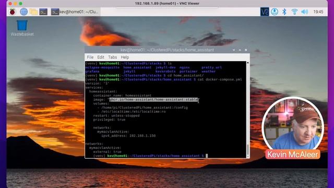Click the software updates download icon
This screenshot has width=334, height=188.
point(275,11)
